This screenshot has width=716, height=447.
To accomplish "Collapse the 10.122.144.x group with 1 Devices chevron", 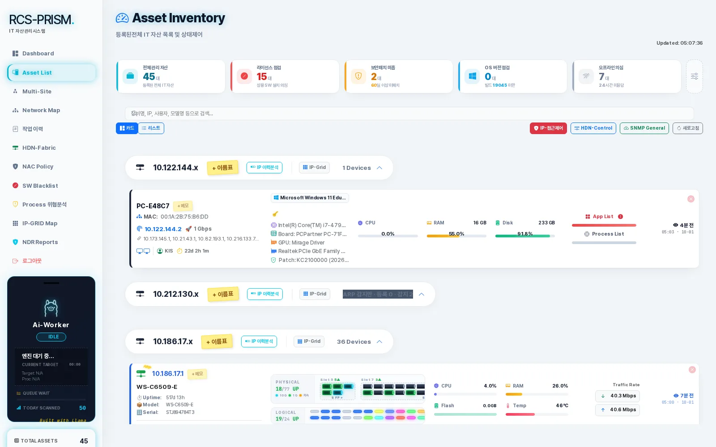I will click(x=379, y=168).
